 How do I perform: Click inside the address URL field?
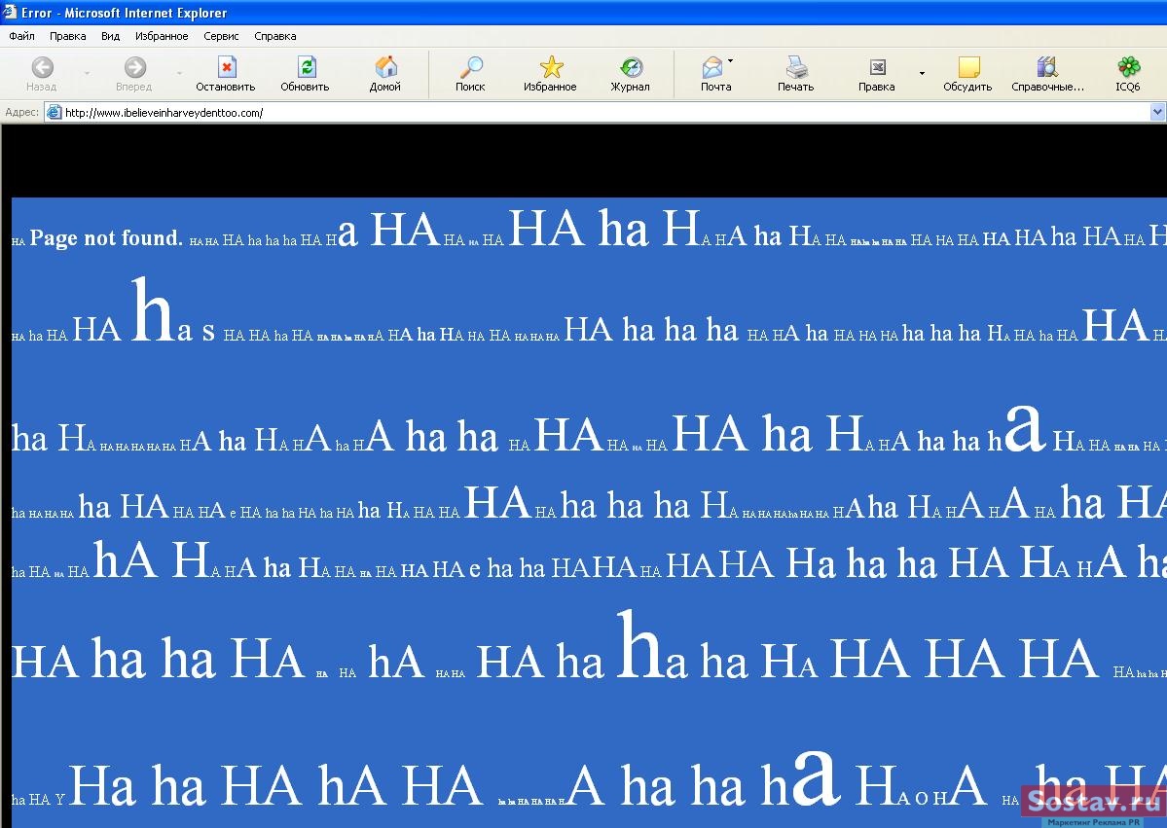[584, 113]
